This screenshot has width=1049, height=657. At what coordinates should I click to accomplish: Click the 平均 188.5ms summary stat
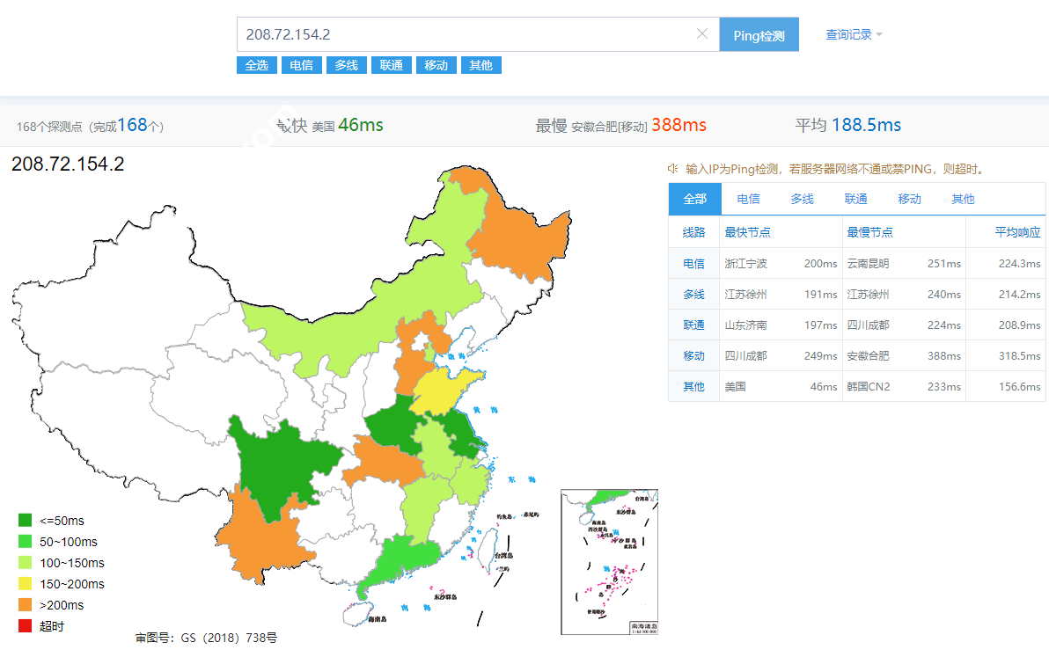(848, 125)
